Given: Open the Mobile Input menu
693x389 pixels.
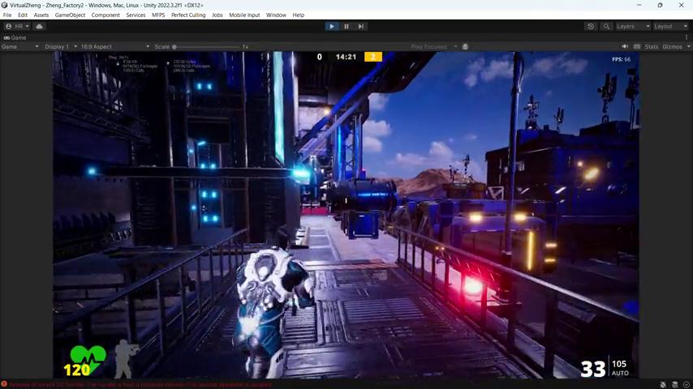Looking at the screenshot, I should pos(244,15).
